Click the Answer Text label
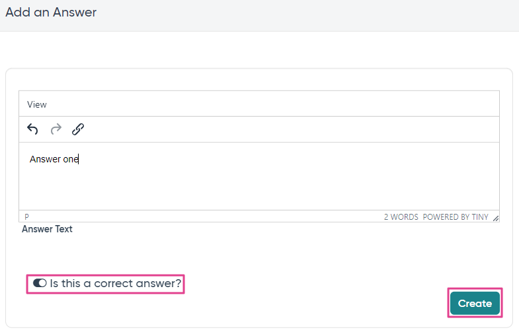Screen dimensions: 519x334 pos(47,229)
